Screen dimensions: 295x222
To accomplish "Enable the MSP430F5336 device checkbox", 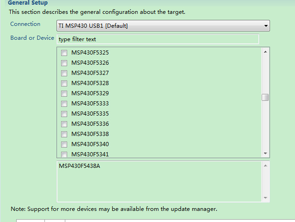I will click(x=64, y=124).
